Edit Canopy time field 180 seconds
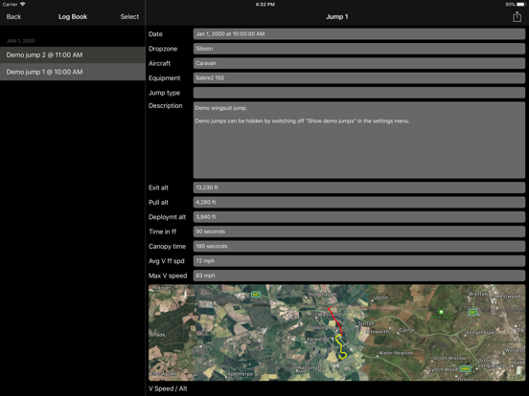Viewport: 529px width, 396px height. pyautogui.click(x=359, y=246)
